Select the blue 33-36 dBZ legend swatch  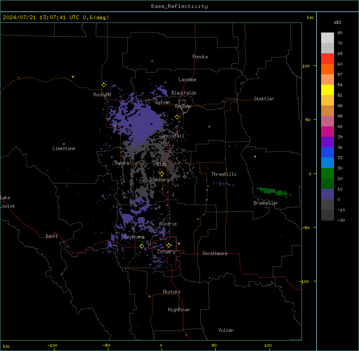[x=327, y=152]
